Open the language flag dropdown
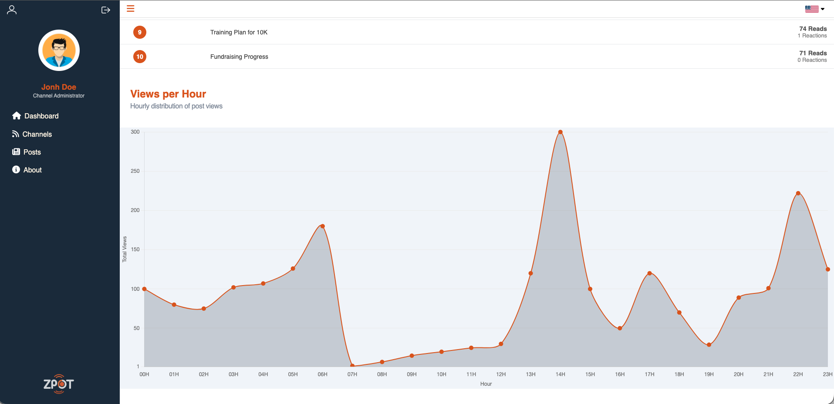The image size is (834, 404). coord(814,9)
